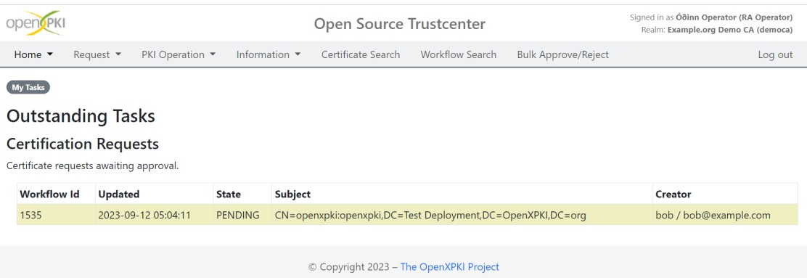Click the bob@example.com creator cell

tap(713, 215)
